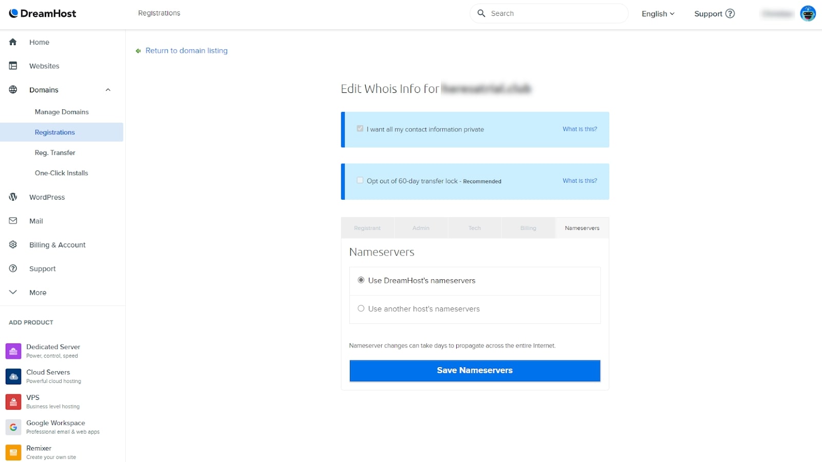Click the Support question-mark icon in sidebar

pyautogui.click(x=13, y=268)
